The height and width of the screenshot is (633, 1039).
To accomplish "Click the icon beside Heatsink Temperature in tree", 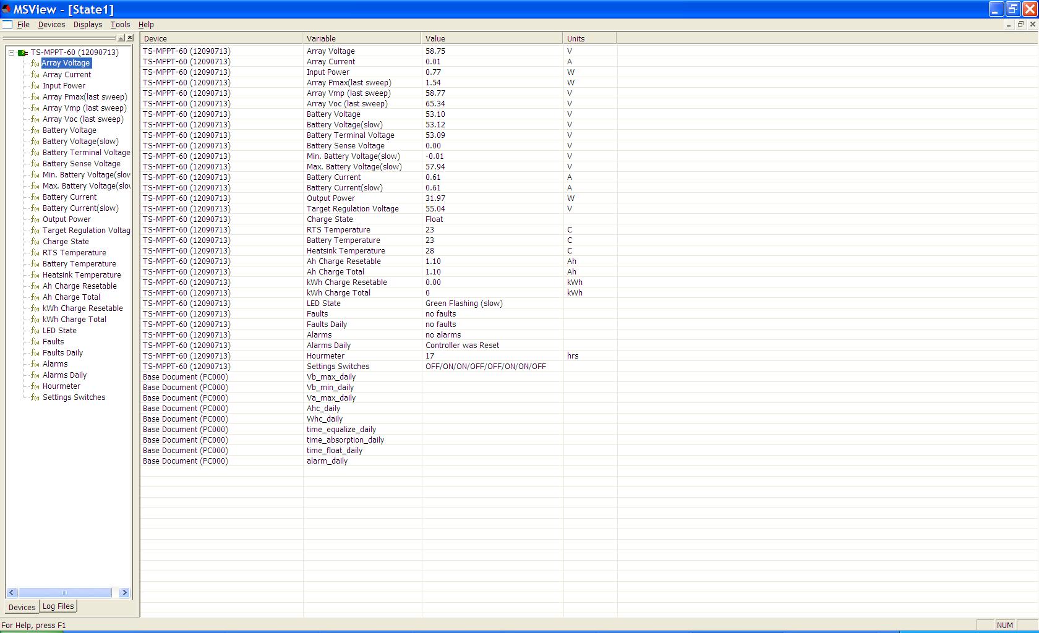I will (x=35, y=275).
